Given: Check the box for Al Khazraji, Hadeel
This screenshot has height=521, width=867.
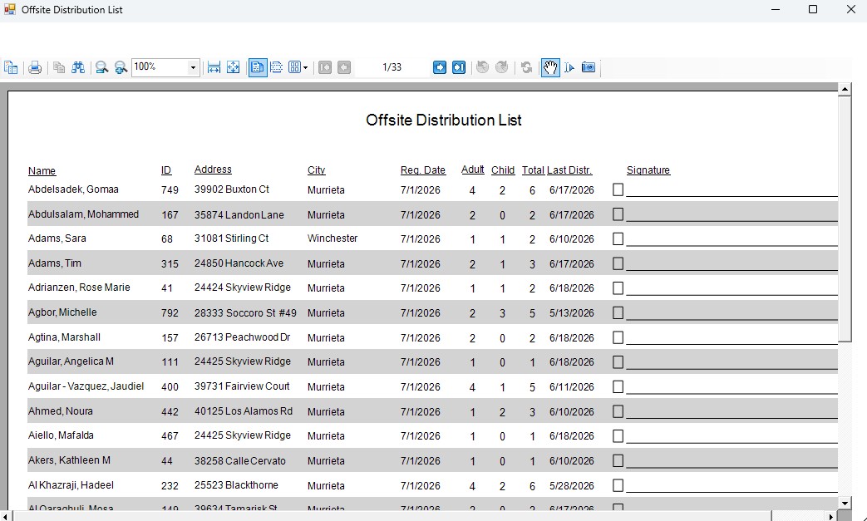Looking at the screenshot, I should pyautogui.click(x=618, y=485).
